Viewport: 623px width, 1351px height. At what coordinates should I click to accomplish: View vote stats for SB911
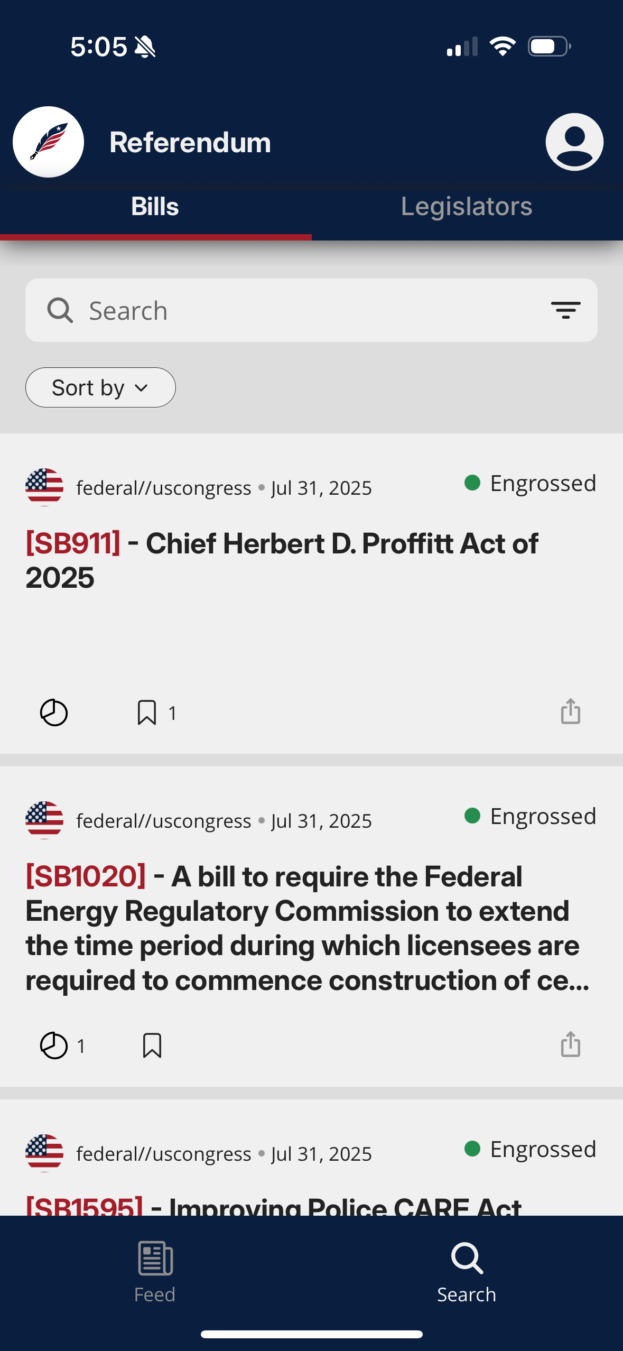coord(54,712)
